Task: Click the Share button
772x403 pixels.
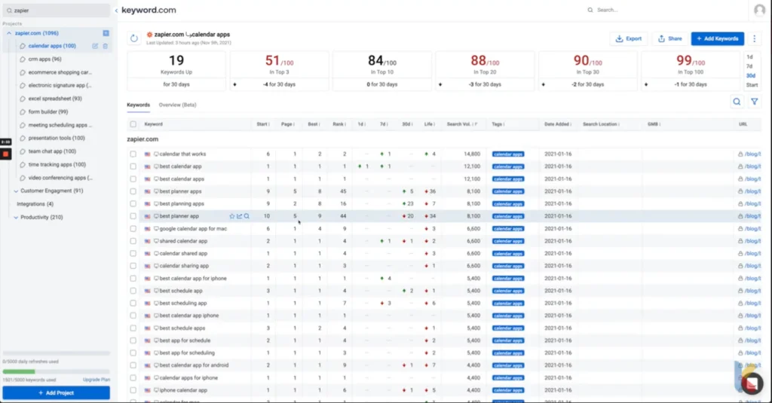Action: click(670, 38)
